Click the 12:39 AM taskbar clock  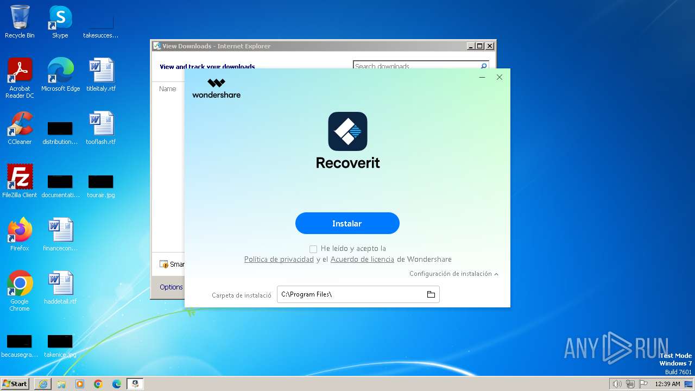pos(667,384)
